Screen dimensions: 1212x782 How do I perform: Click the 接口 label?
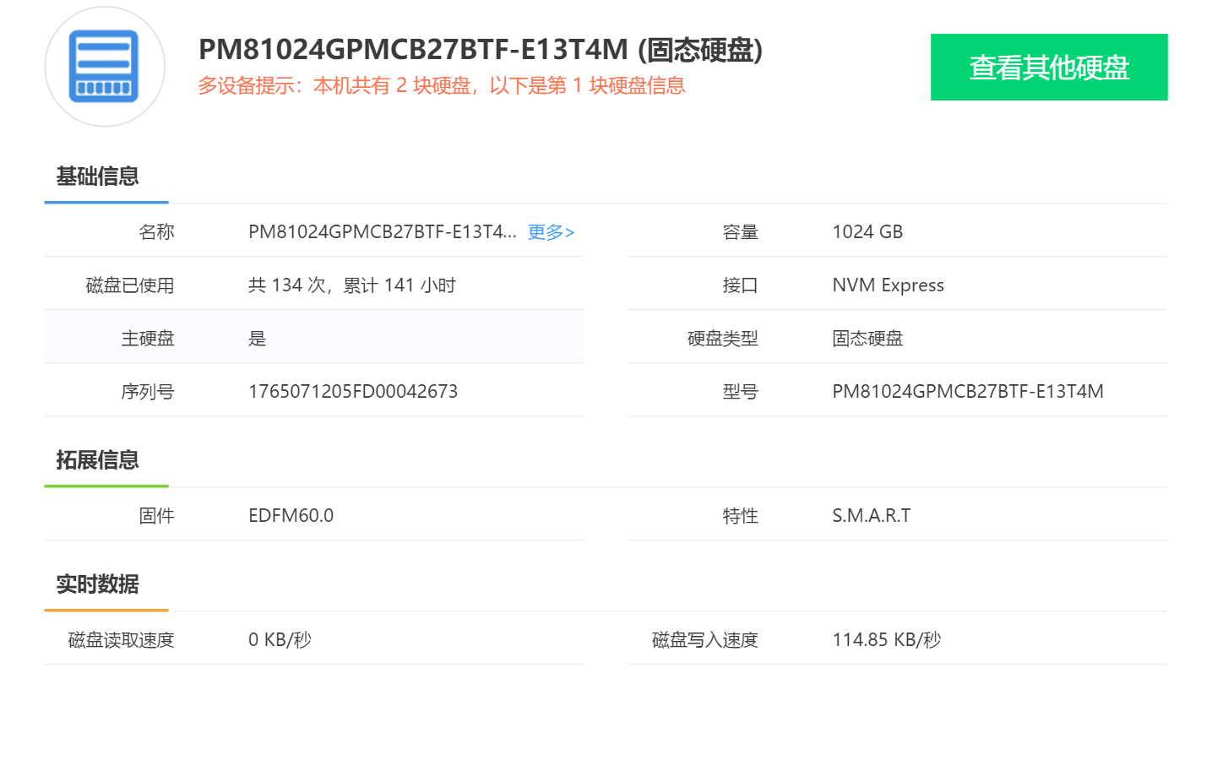[740, 285]
